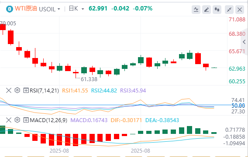Click the 68.380 price axis label
Image resolution: width=248 pixels, height=157 pixels.
click(237, 34)
